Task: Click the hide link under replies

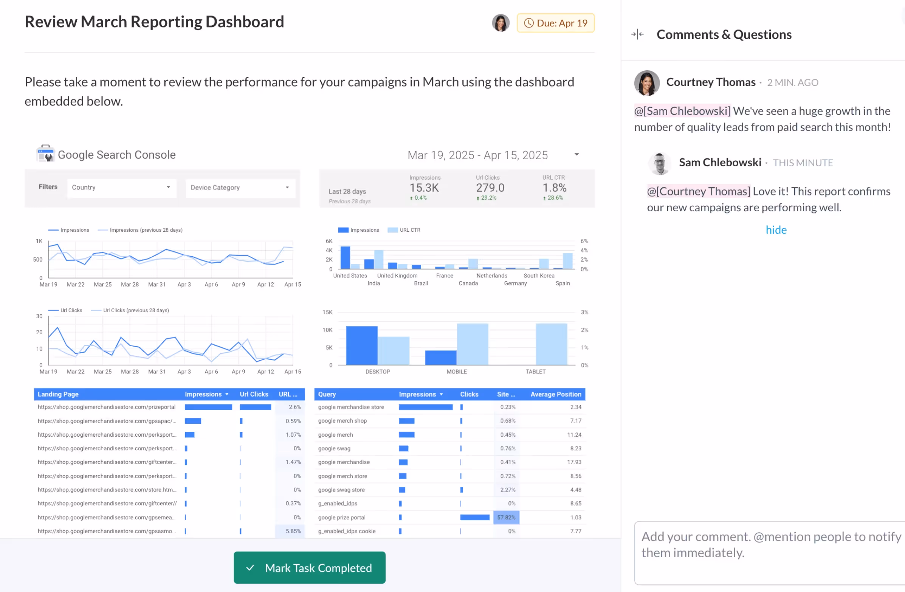Action: (776, 230)
